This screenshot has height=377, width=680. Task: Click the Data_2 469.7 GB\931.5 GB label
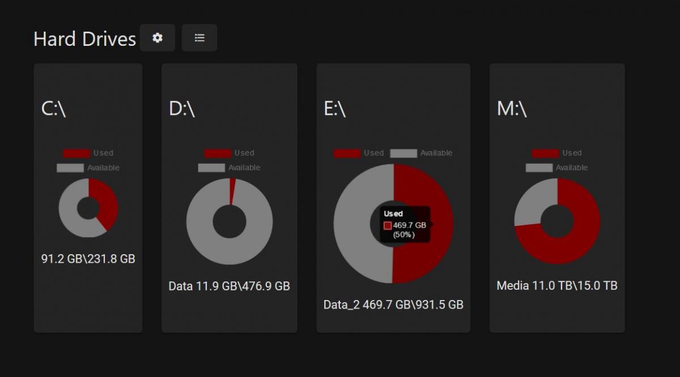(x=393, y=305)
